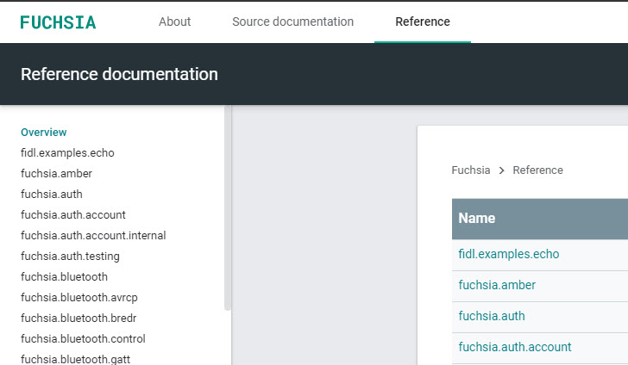628x365 pixels.
Task: Open fuchsia.auth.account sidebar entry
Action: click(x=72, y=215)
